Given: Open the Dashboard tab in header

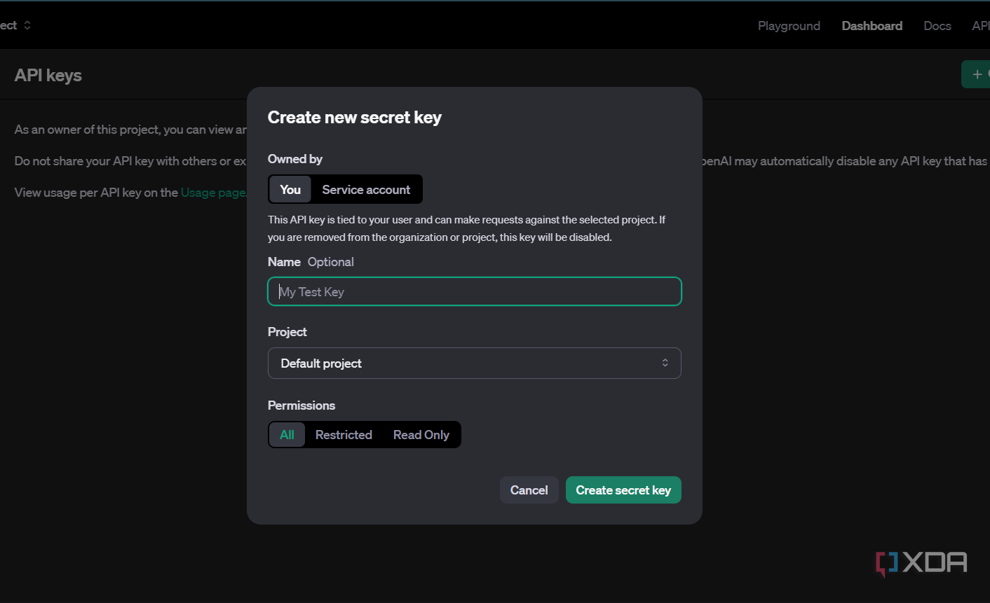Looking at the screenshot, I should coord(872,26).
